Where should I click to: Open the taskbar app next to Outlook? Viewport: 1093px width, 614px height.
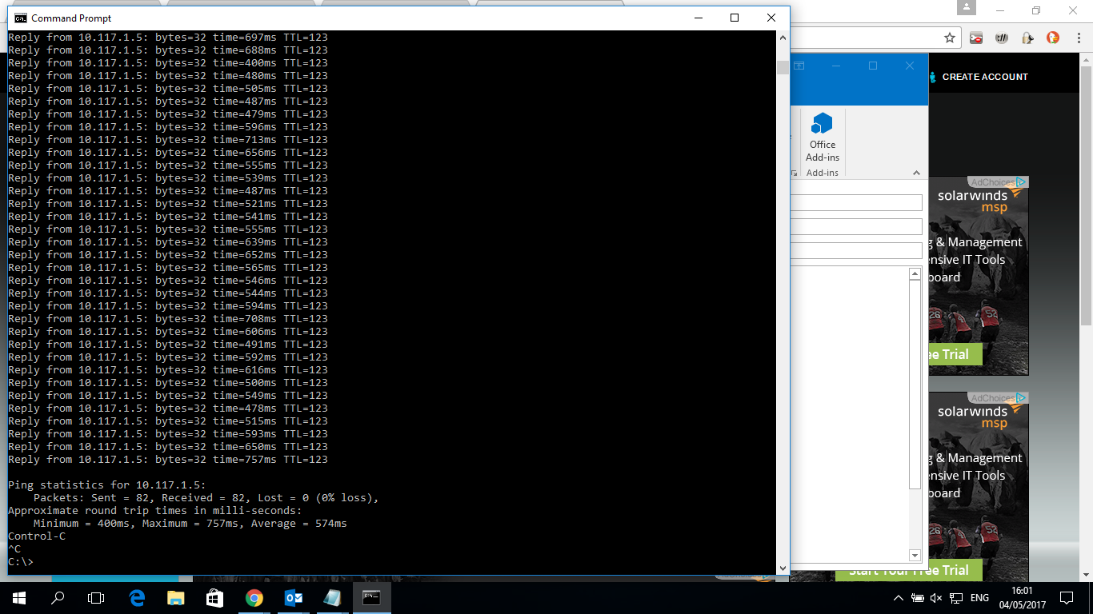(x=332, y=598)
